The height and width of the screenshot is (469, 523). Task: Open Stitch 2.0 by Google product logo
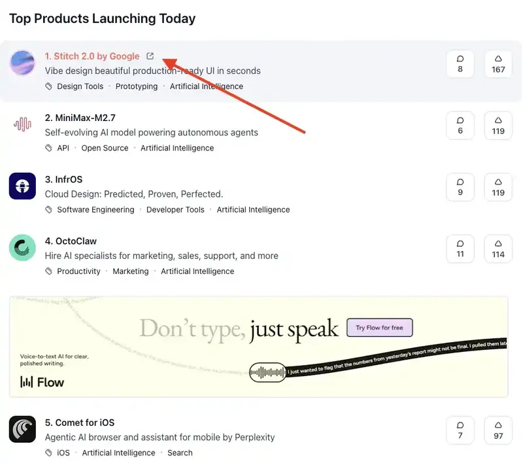click(x=22, y=63)
